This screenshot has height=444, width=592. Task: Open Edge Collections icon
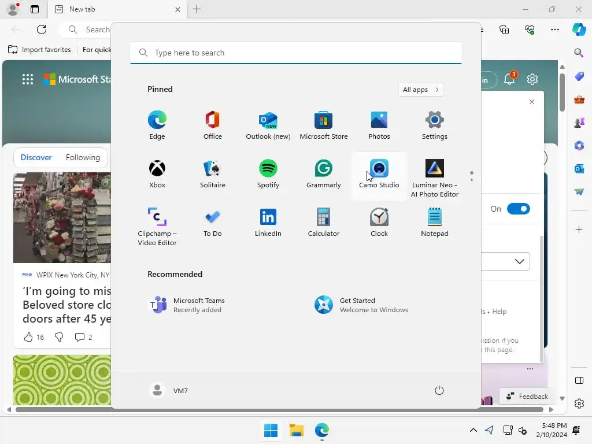tap(504, 29)
